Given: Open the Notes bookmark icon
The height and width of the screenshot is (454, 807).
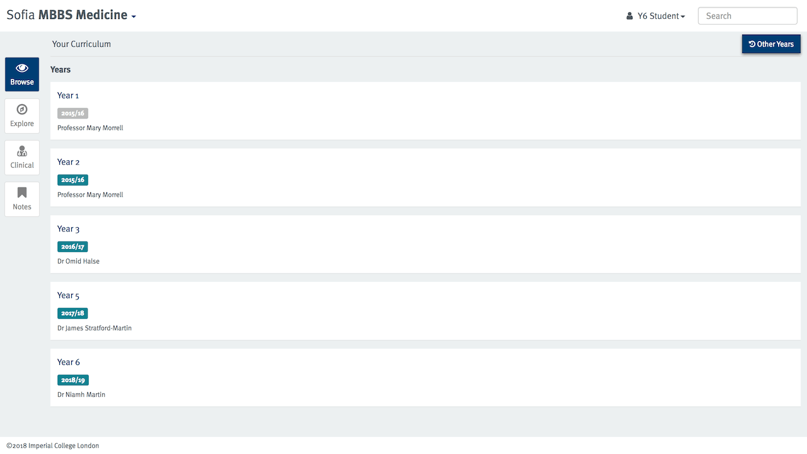Looking at the screenshot, I should pyautogui.click(x=22, y=192).
